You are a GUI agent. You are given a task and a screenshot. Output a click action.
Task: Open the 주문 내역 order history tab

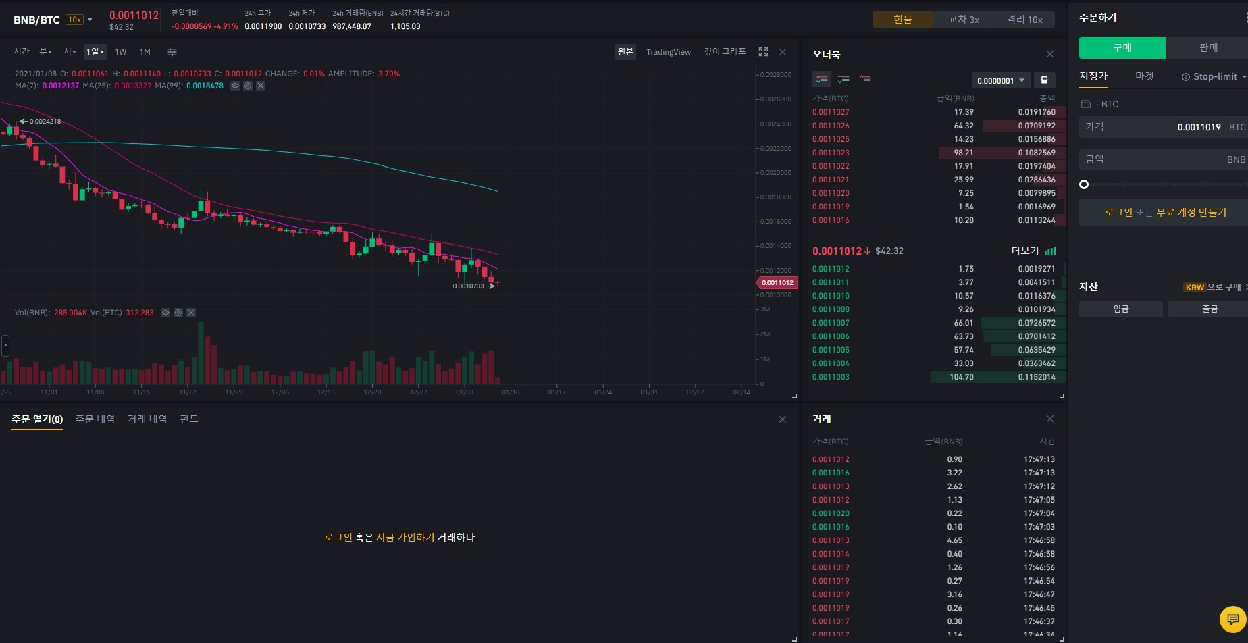coord(95,419)
